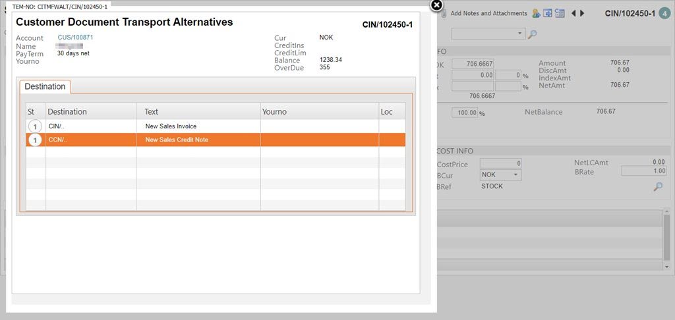Click the blue arrow transport icon
The height and width of the screenshot is (320, 675).
click(547, 13)
